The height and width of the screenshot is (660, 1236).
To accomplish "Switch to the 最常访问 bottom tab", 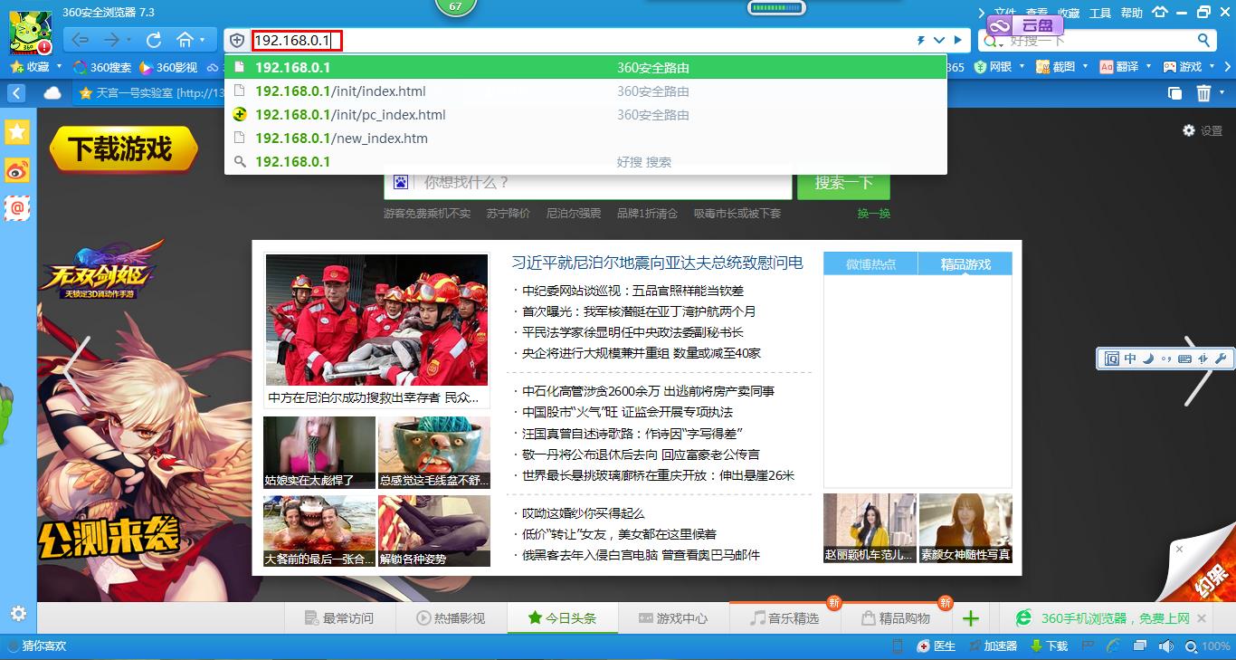I will click(338, 618).
